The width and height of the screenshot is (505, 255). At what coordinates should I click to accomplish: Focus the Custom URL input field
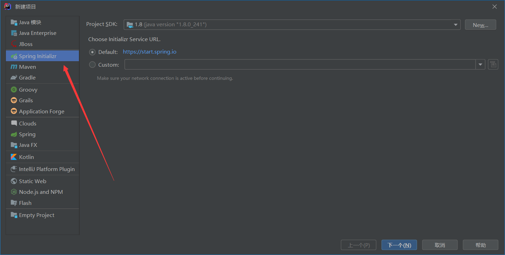tap(300, 64)
